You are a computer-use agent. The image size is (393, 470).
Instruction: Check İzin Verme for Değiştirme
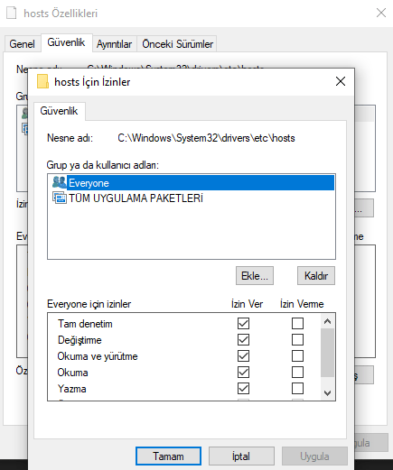click(297, 340)
